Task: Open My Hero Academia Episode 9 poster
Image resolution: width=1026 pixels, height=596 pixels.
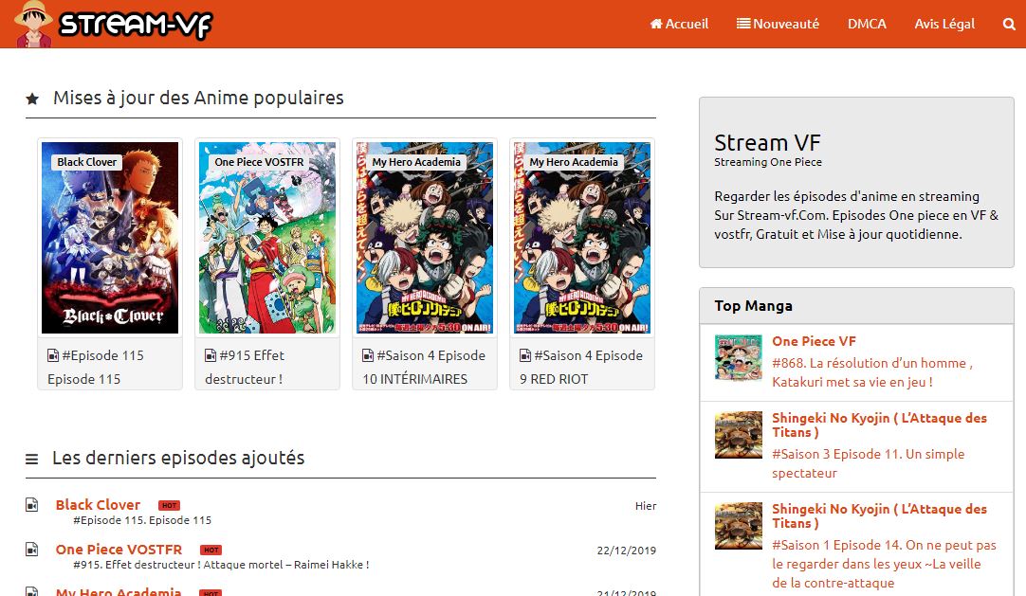Action: click(x=581, y=238)
